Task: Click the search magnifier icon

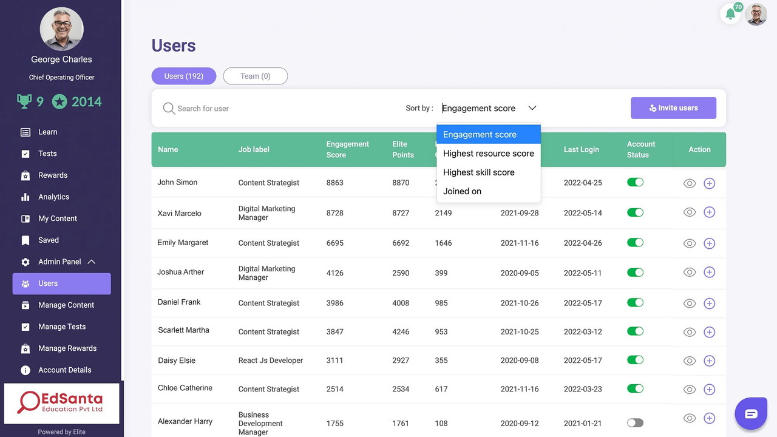Action: [x=169, y=109]
